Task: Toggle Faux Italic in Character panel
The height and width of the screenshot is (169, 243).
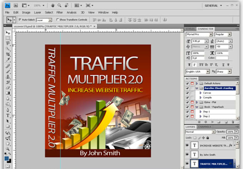Action: (x=194, y=65)
